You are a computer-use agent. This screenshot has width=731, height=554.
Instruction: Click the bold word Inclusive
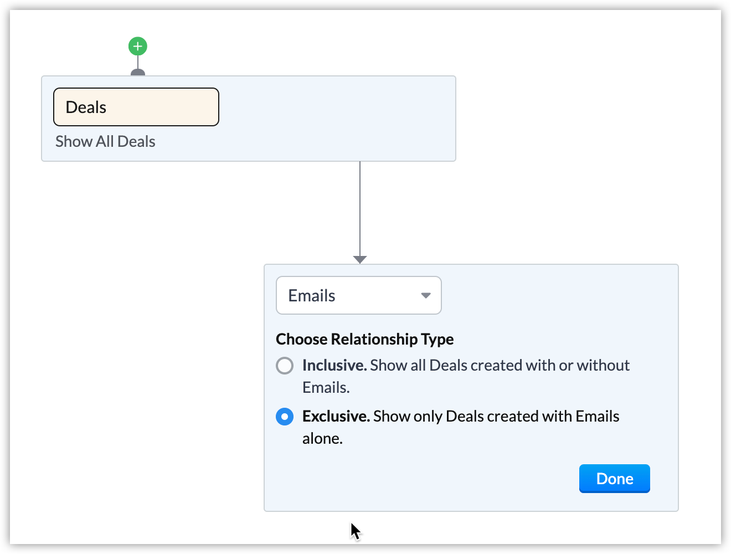point(334,366)
